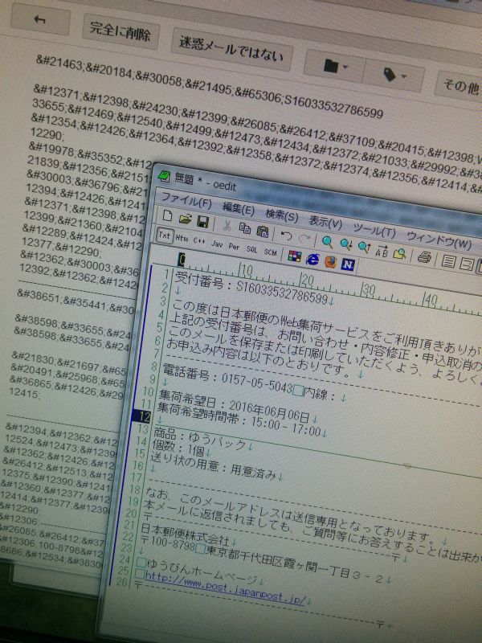Click 完全に削除 button in mail
This screenshot has width=482, height=643.
click(120, 31)
